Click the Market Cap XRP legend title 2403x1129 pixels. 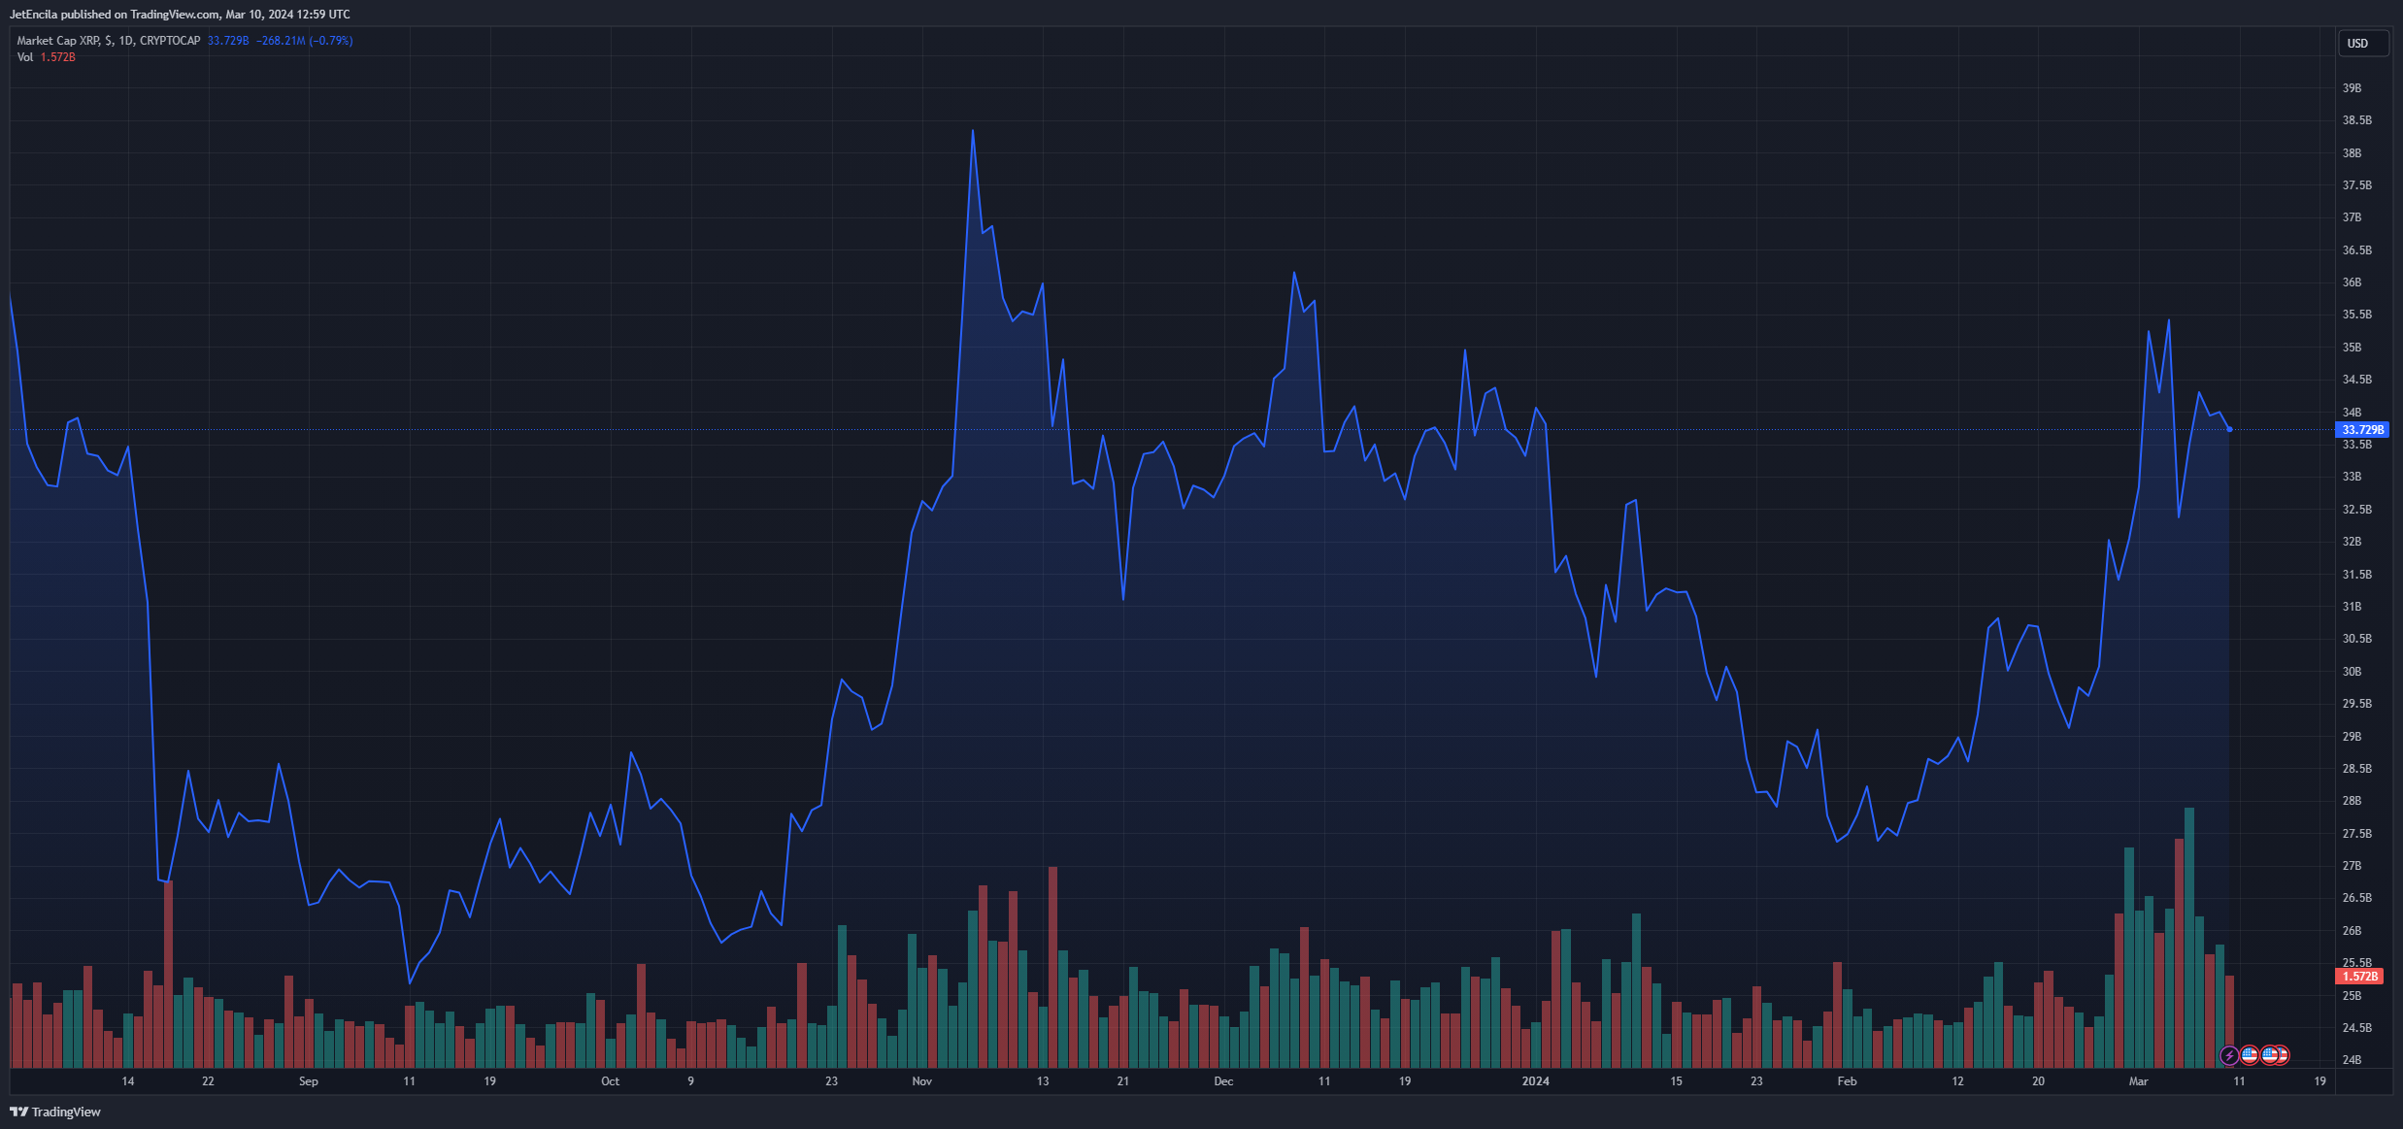(109, 41)
